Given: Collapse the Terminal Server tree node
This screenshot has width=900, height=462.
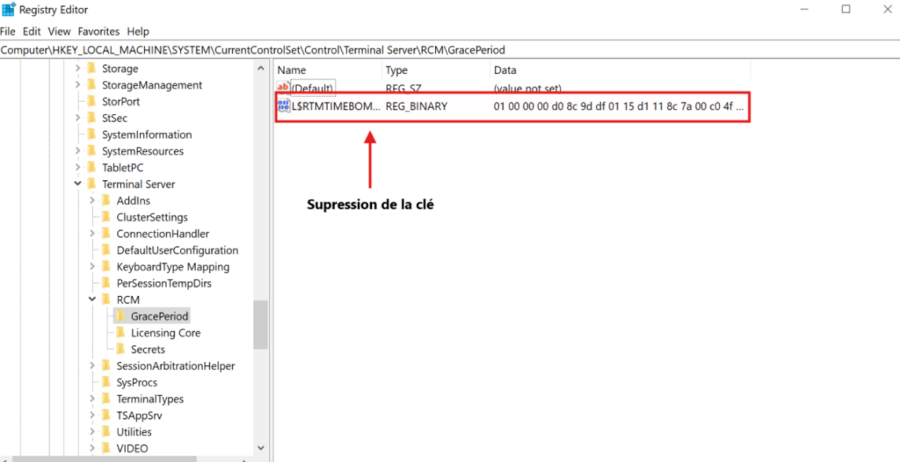Looking at the screenshot, I should pyautogui.click(x=78, y=184).
